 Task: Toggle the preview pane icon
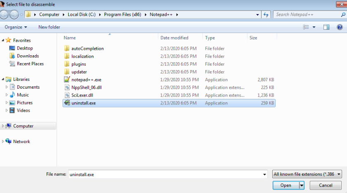[x=326, y=27]
